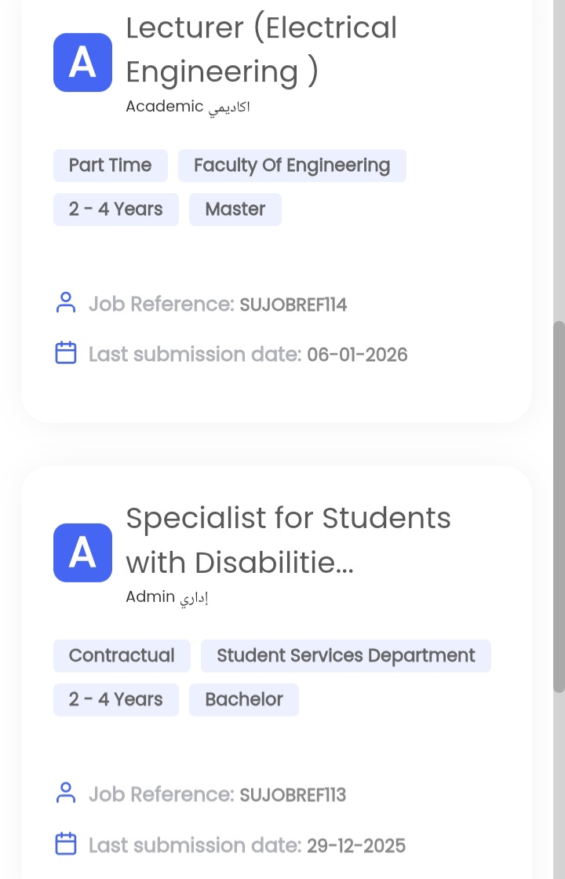Click the blue A icon beside Lecturer job
This screenshot has height=879, width=565.
(82, 63)
